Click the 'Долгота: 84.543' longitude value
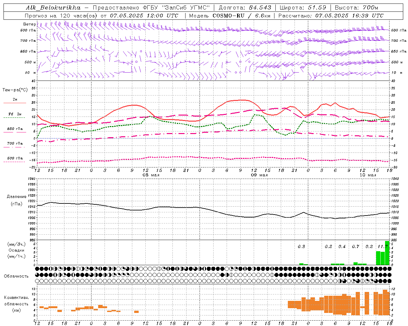408x326 pixels. [x=245, y=8]
